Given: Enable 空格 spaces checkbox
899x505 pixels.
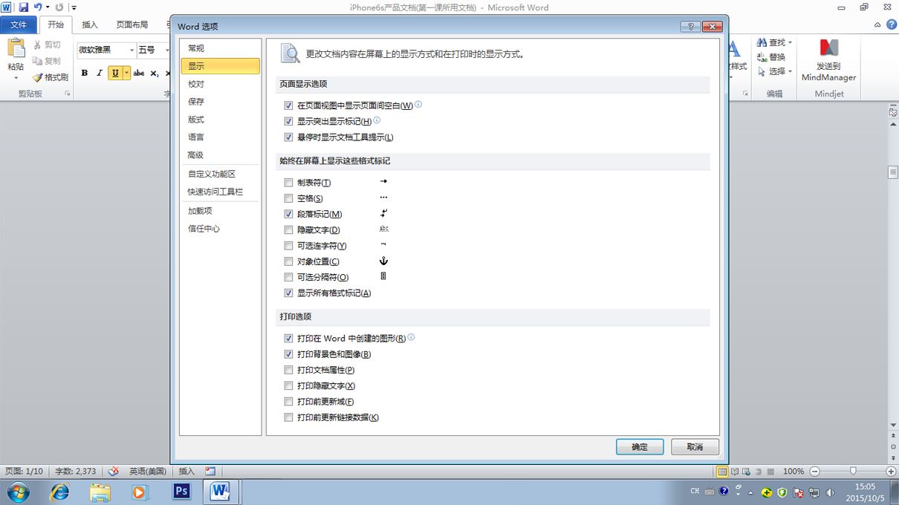Looking at the screenshot, I should point(289,198).
